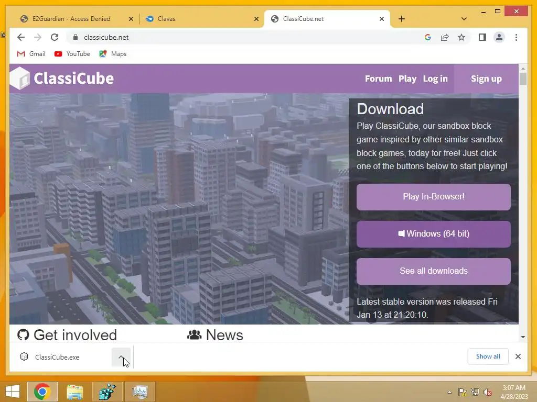537x402 pixels.
Task: Click the ClassiCube cube logo
Action: point(20,79)
